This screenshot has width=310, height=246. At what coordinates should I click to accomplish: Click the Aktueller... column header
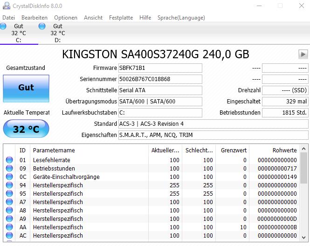(x=165, y=150)
